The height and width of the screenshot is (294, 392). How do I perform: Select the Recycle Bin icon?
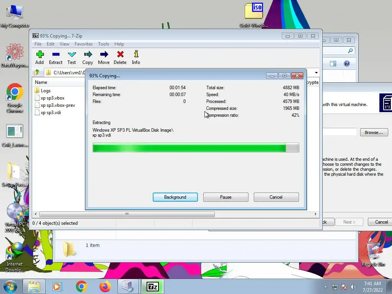(x=373, y=254)
